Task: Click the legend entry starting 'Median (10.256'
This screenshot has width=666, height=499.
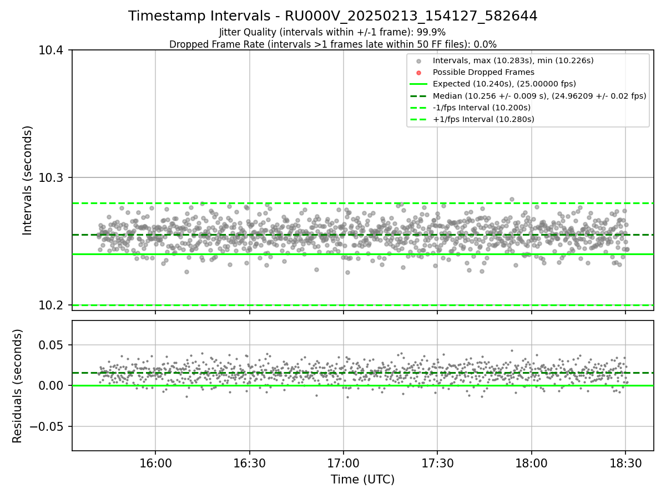Action: pos(539,96)
